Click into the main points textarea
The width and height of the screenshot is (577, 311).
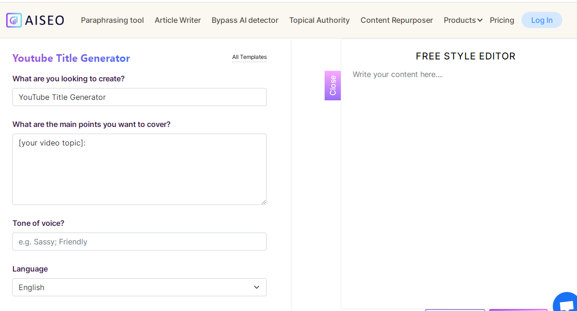point(139,169)
